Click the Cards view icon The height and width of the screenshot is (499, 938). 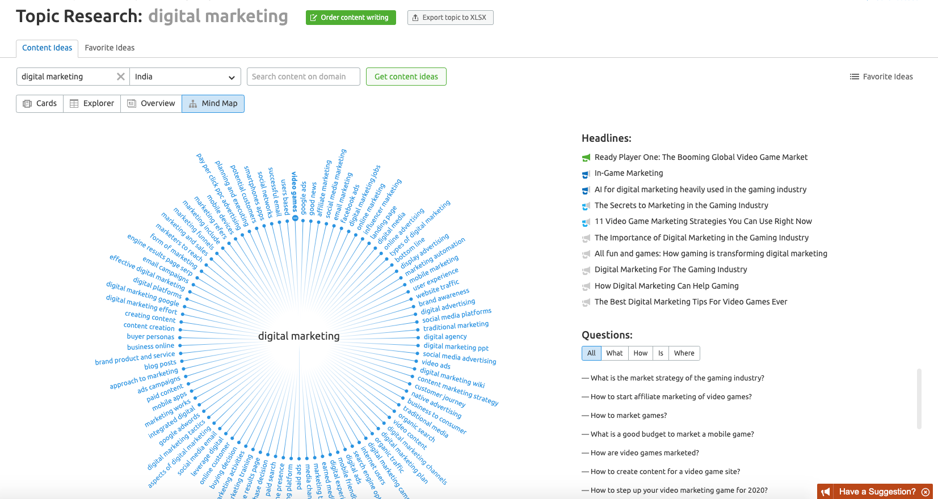pyautogui.click(x=27, y=104)
